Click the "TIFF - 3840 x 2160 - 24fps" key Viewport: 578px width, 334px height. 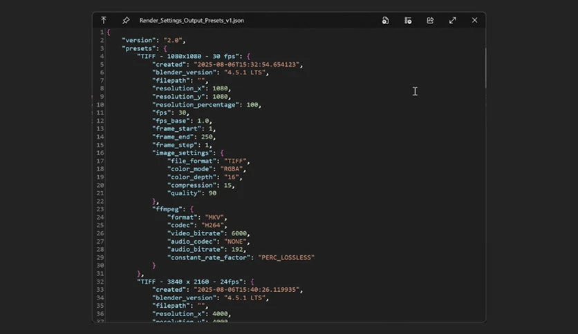[x=190, y=282]
